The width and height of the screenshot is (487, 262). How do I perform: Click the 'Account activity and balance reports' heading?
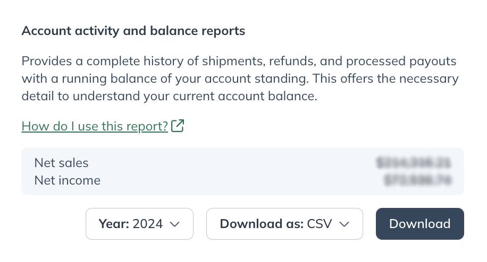pyautogui.click(x=133, y=31)
